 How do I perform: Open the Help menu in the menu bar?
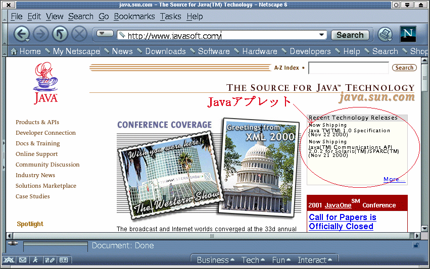[195, 17]
